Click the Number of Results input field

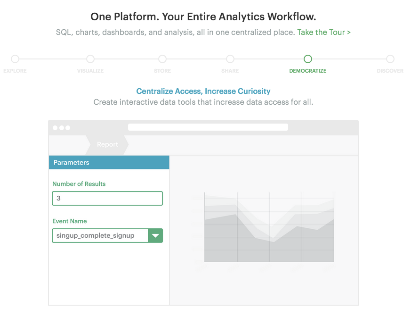tap(107, 198)
